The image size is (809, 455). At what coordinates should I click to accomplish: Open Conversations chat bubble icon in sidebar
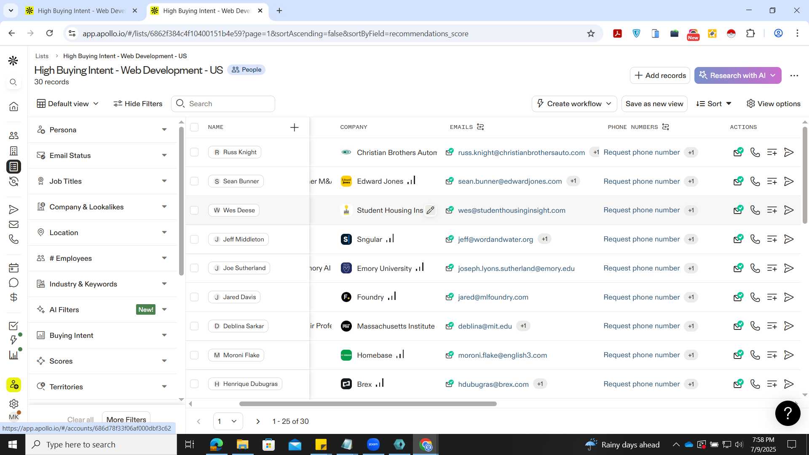[13, 282]
